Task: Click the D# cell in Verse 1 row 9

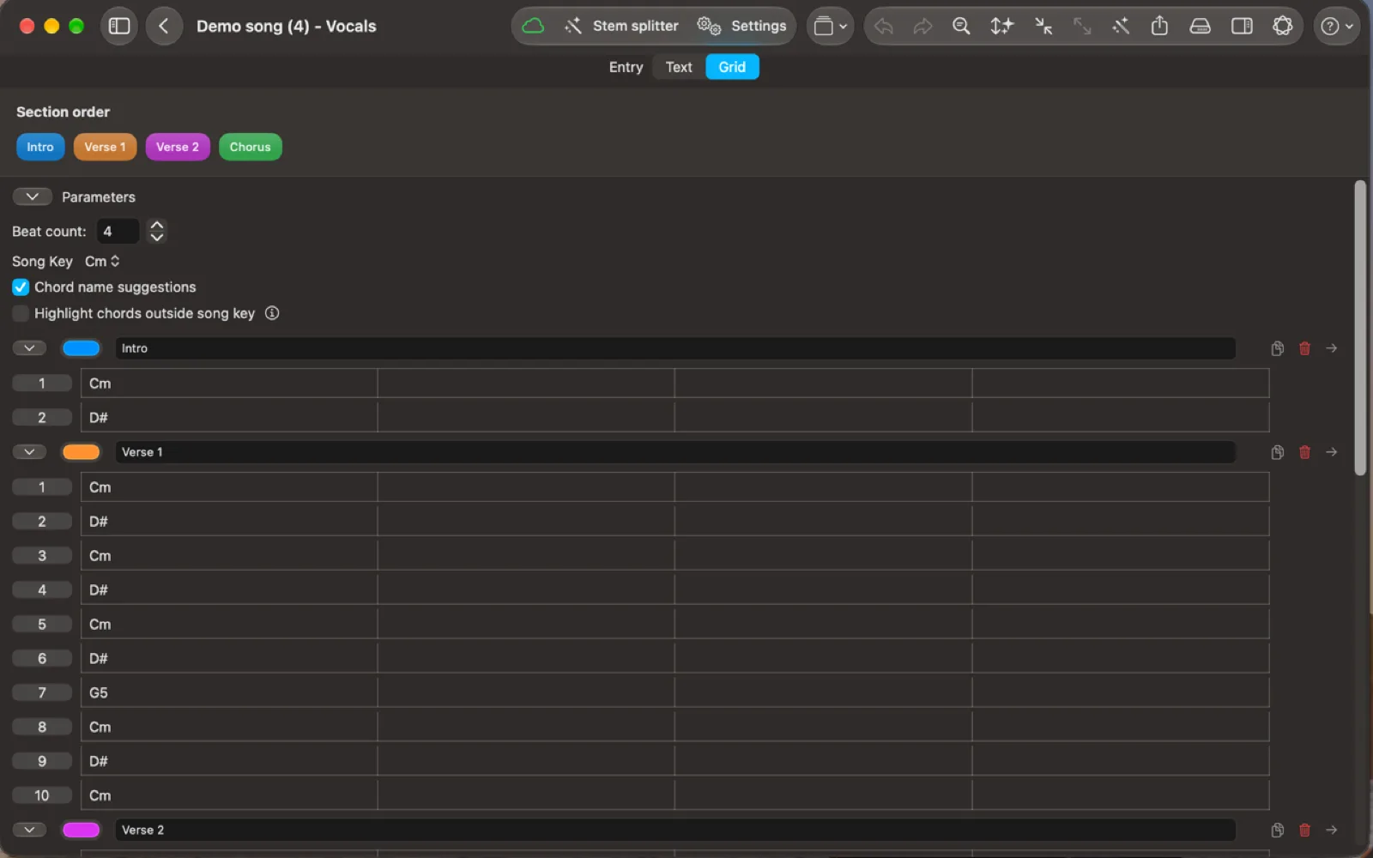Action: click(x=229, y=761)
